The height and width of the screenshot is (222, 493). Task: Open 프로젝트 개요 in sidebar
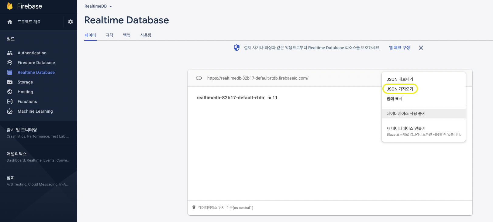click(x=29, y=22)
